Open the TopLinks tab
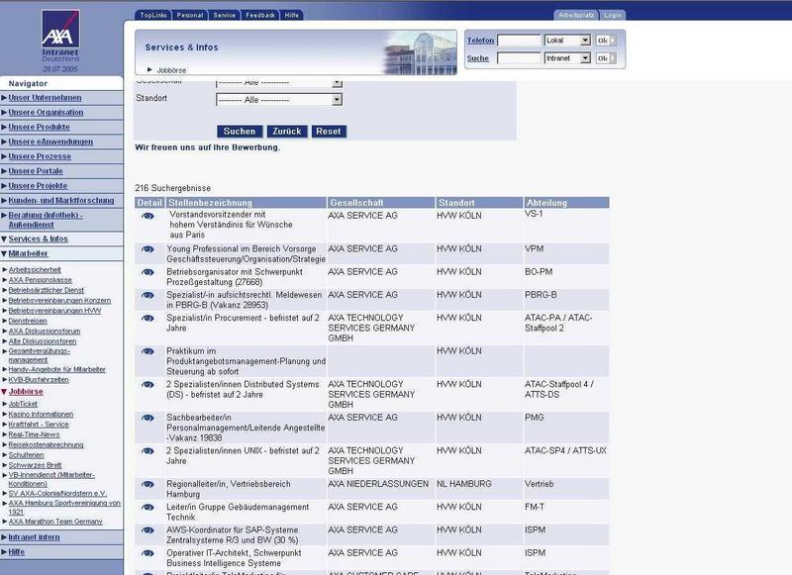This screenshot has width=792, height=575. [153, 15]
